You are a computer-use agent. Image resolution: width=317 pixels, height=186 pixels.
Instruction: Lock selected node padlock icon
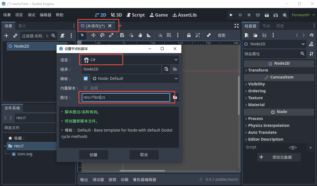pyautogui.click(x=189, y=35)
